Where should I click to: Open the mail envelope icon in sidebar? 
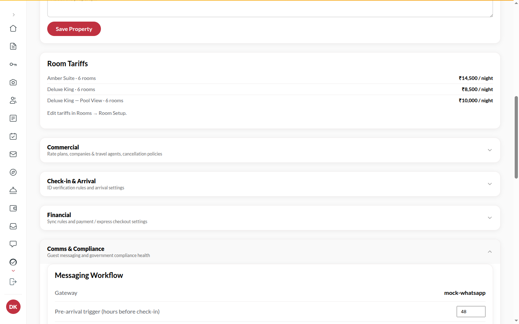[x=13, y=154]
